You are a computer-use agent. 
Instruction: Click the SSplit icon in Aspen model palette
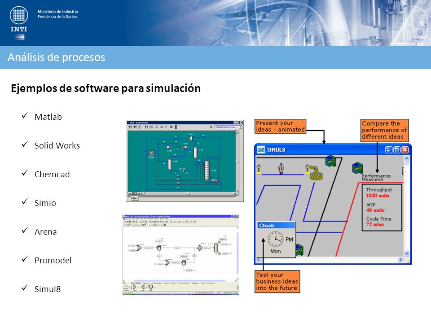151,287
